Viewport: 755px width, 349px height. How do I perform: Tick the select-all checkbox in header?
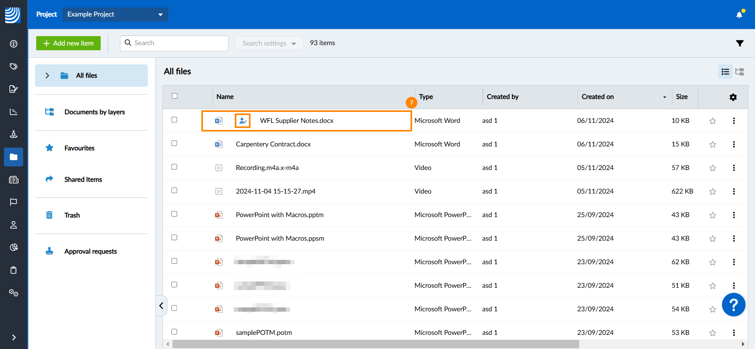tap(175, 96)
